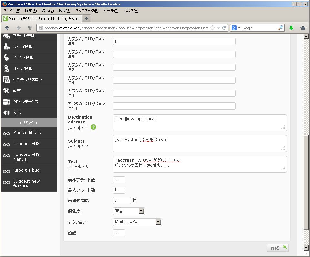Click the 位置 input box

point(119,233)
